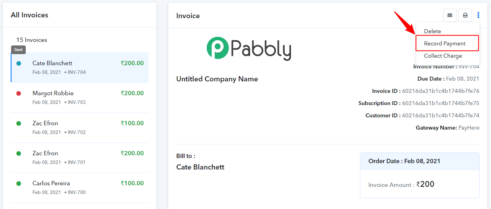Click the email invoice envelope icon
Image resolution: width=491 pixels, height=209 pixels.
[450, 15]
